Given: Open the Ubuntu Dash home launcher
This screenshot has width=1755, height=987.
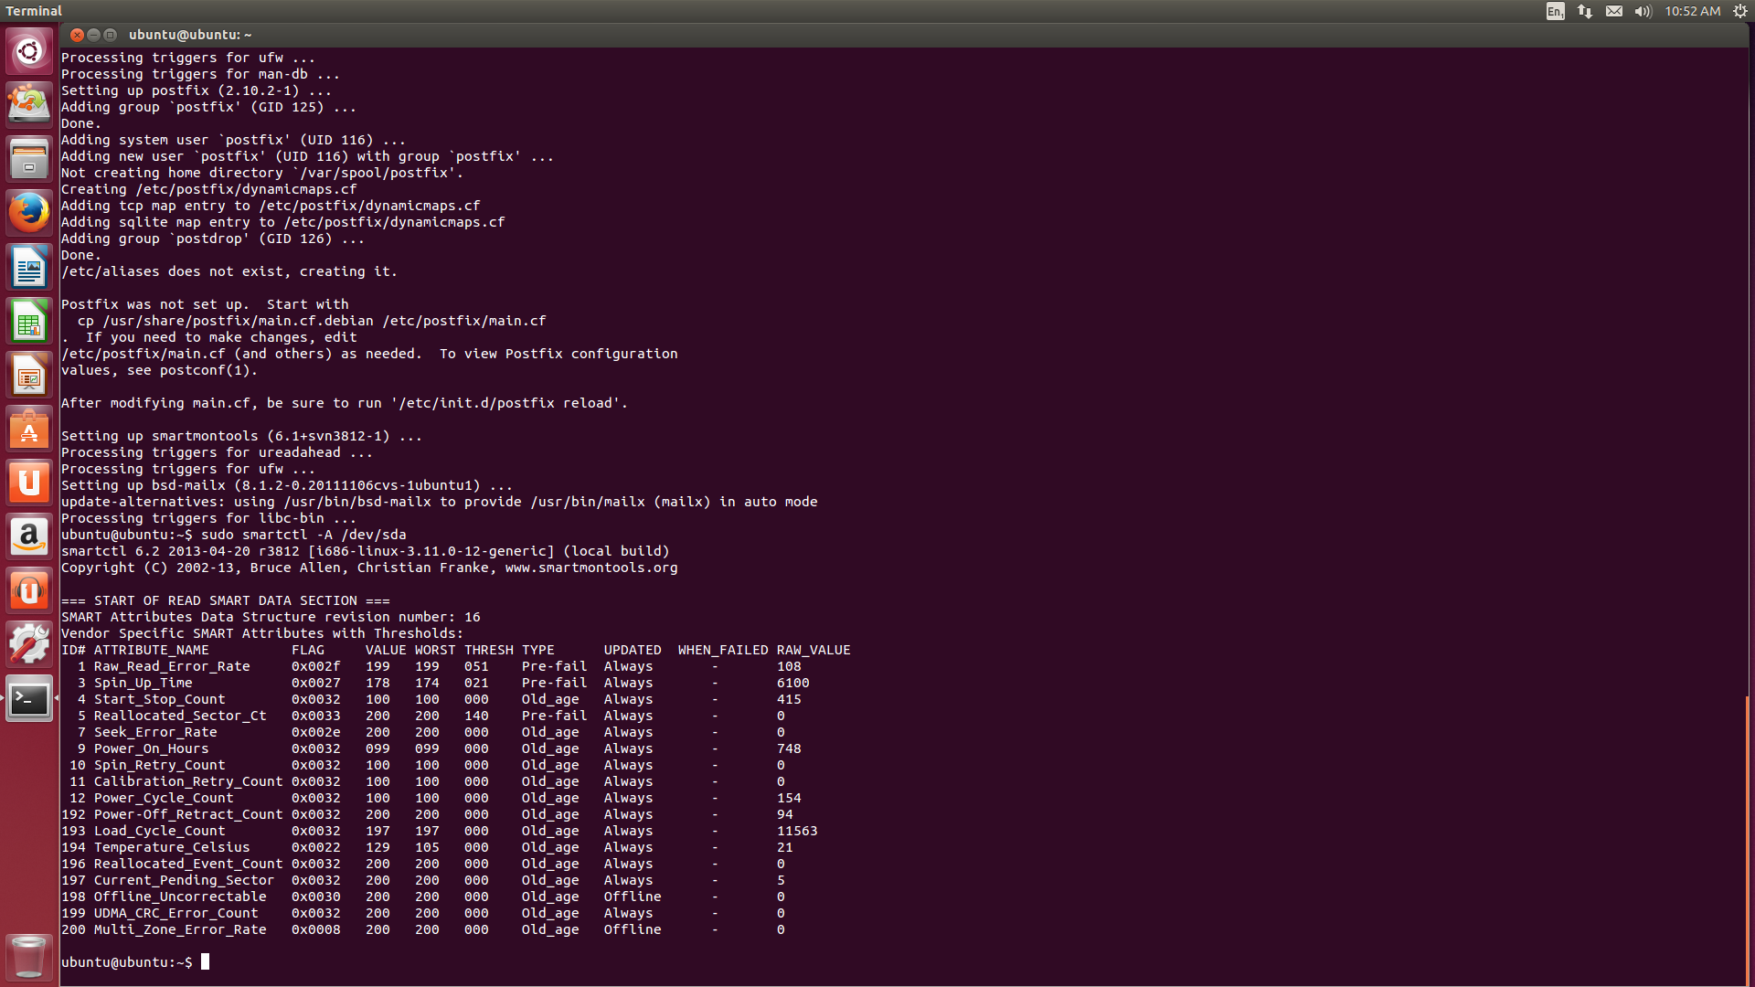Looking at the screenshot, I should [29, 51].
